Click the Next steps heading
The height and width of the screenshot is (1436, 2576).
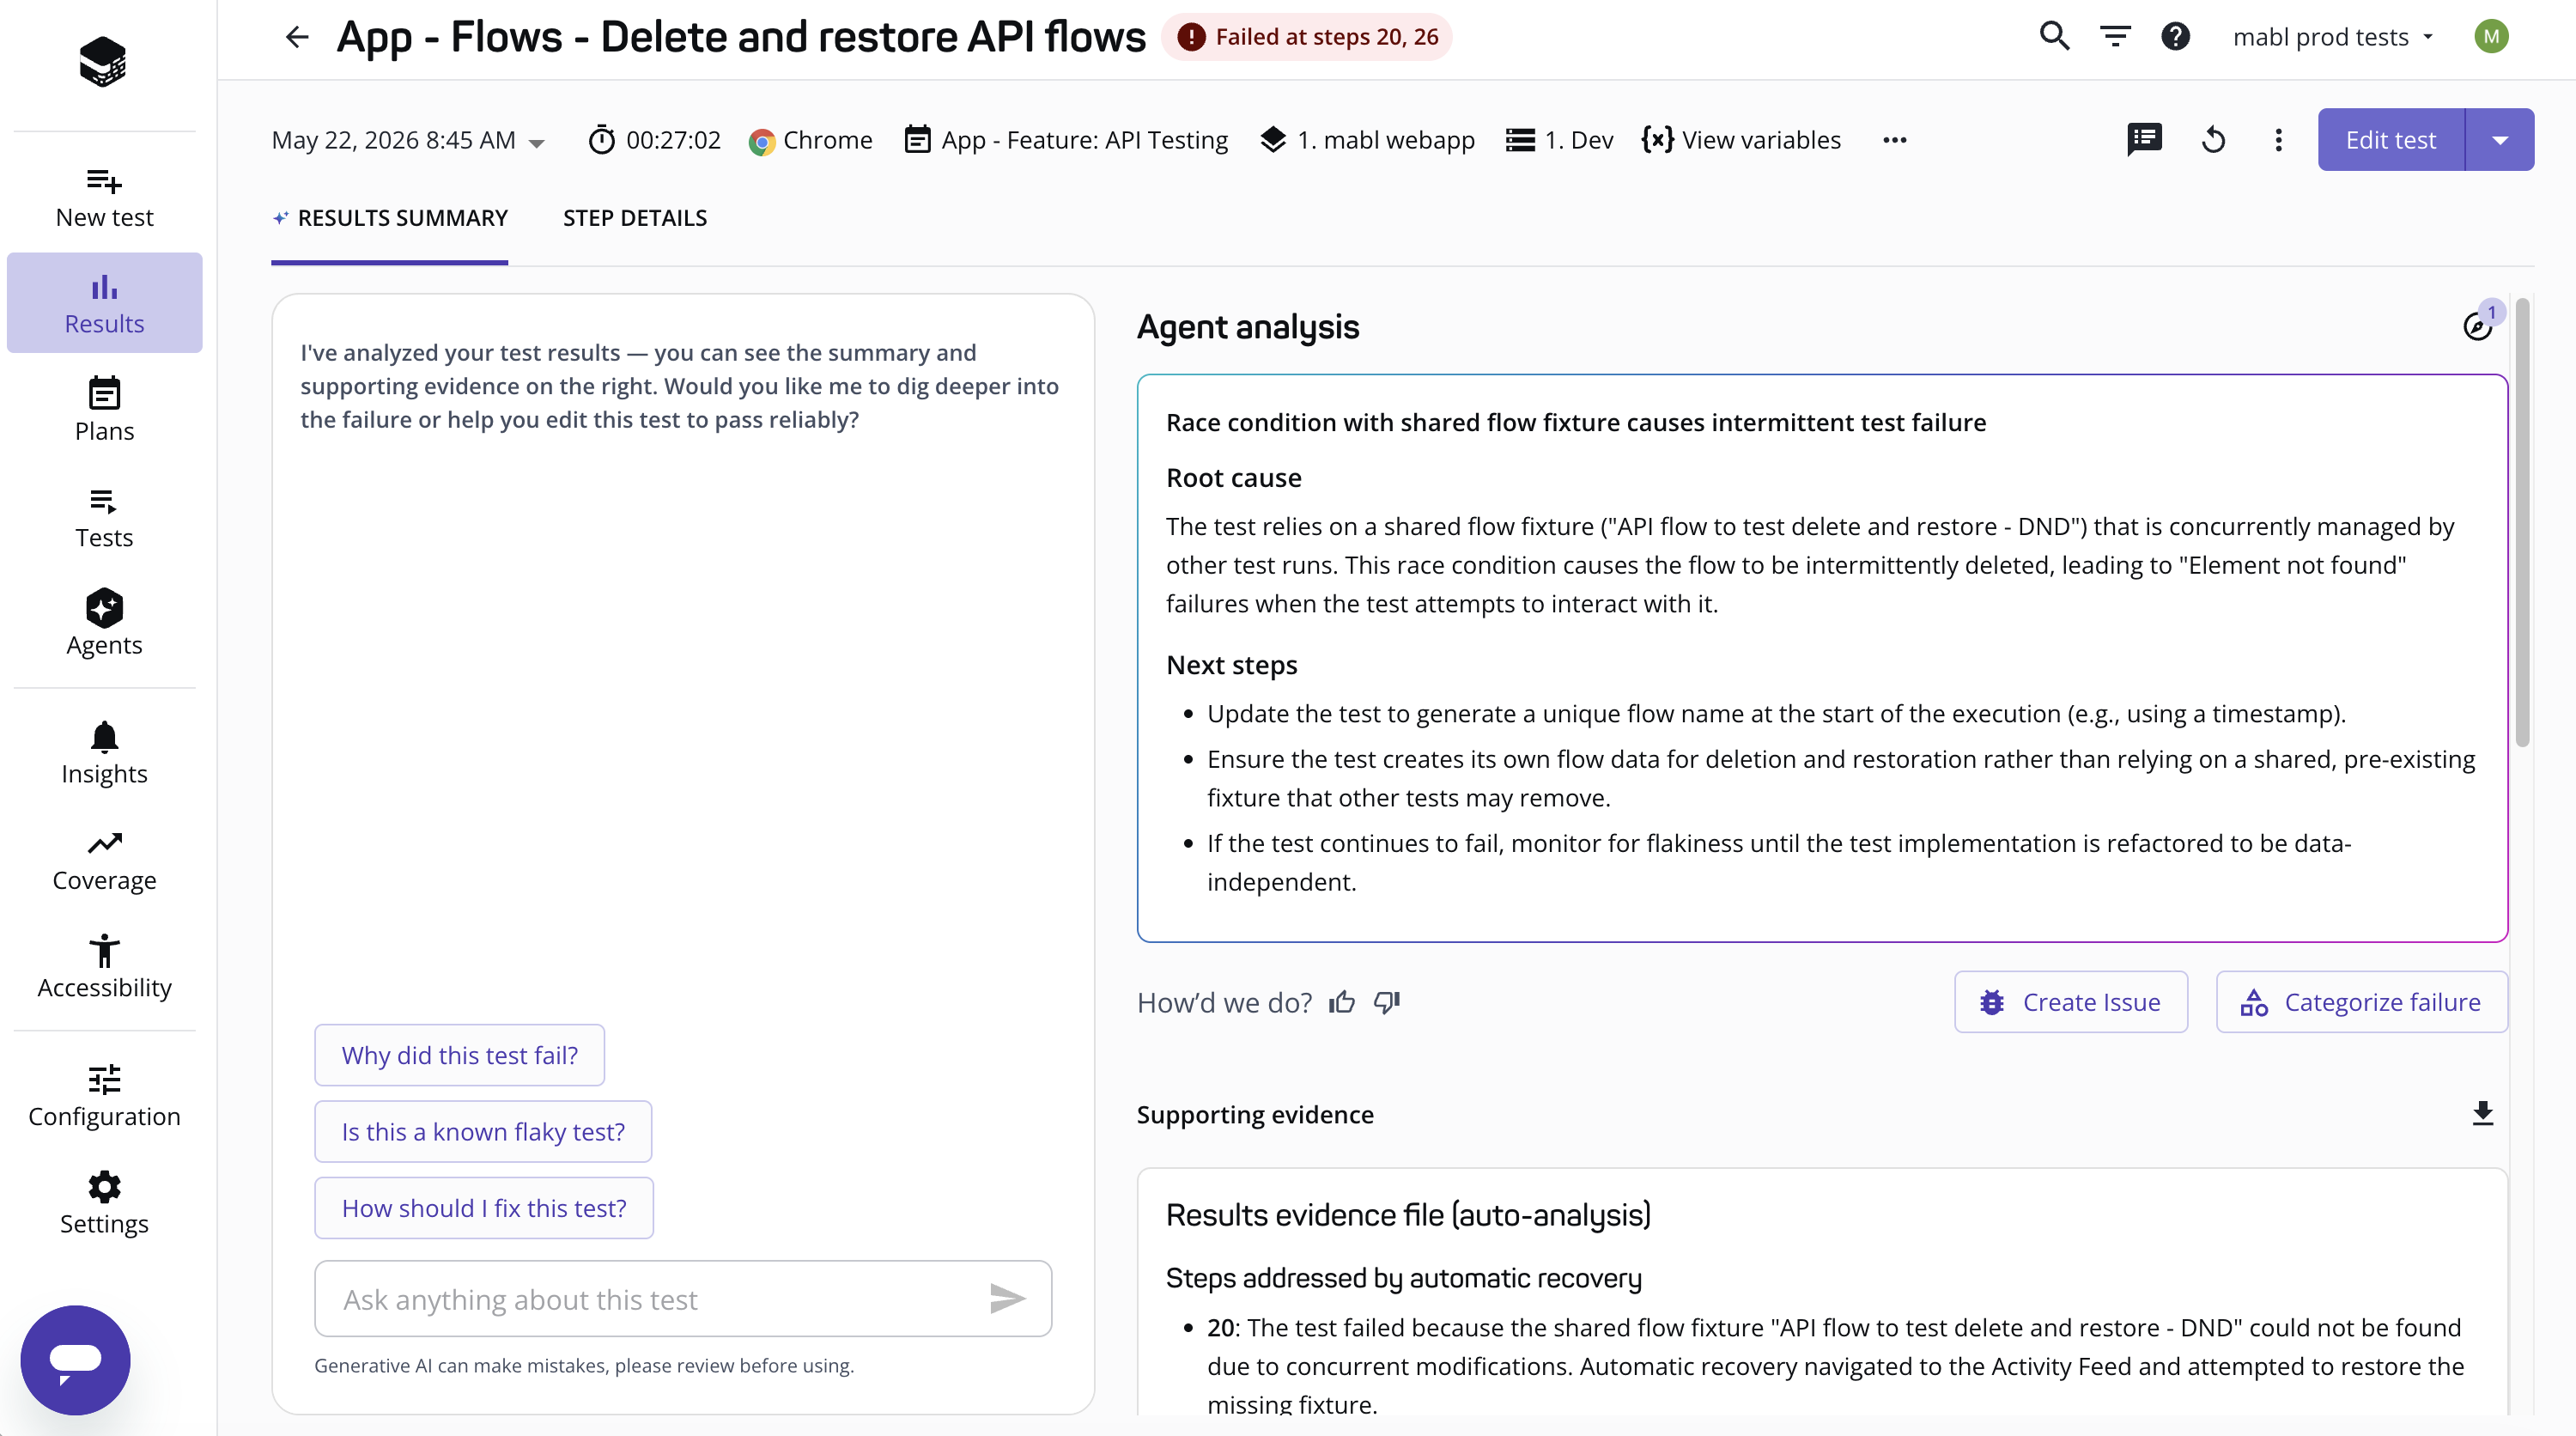[1232, 665]
